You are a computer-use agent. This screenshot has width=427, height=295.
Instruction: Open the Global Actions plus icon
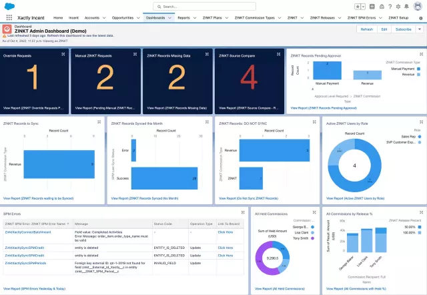[x=372, y=7]
